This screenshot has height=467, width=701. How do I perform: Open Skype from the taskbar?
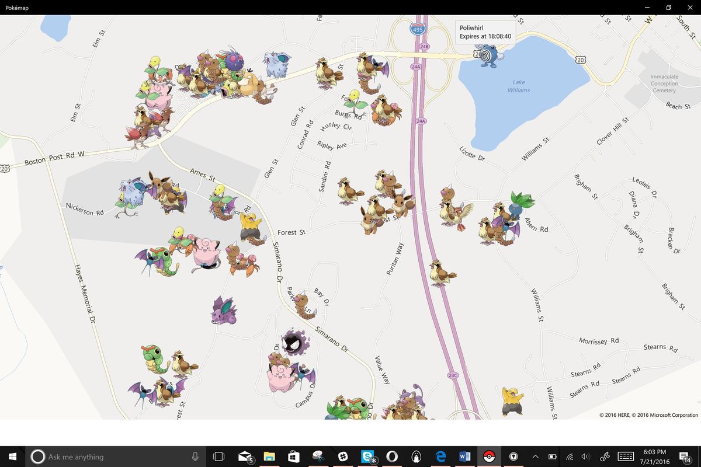point(366,456)
